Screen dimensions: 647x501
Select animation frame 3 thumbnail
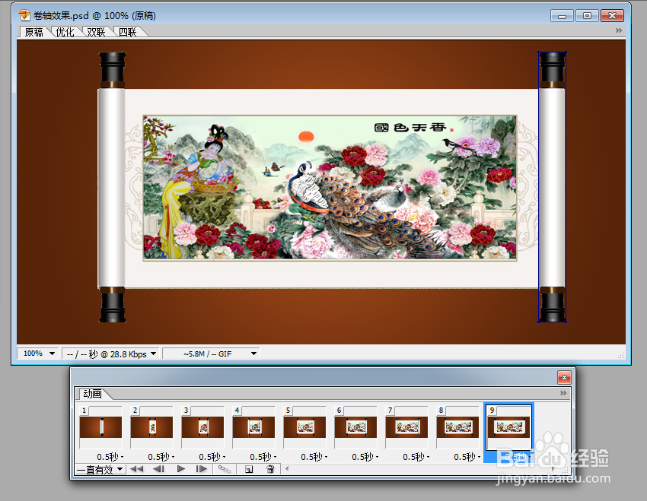coord(202,427)
